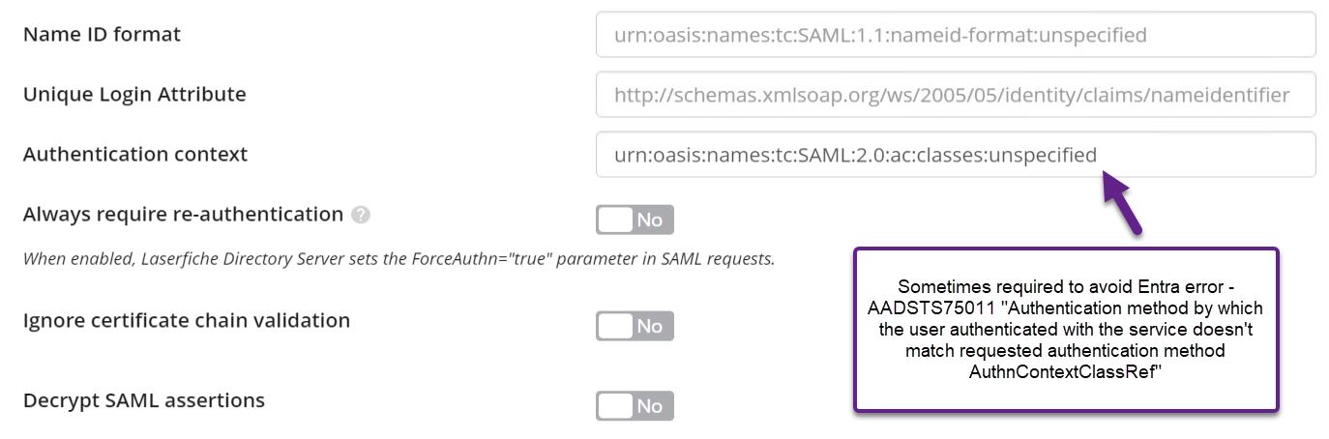Screen dimensions: 1329x439
Task: Click "doesn't match requested authentication method" line
Action: tap(1066, 351)
